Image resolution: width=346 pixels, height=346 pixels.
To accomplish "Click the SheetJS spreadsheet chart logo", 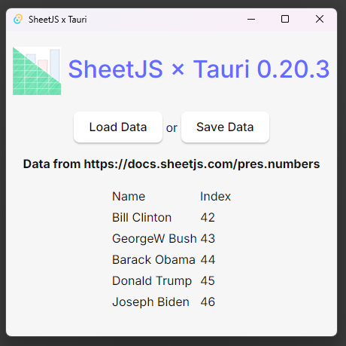I will (x=37, y=71).
